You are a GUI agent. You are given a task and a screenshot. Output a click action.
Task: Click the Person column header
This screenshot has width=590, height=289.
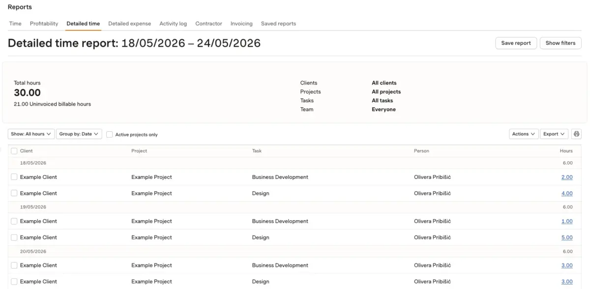tap(421, 151)
